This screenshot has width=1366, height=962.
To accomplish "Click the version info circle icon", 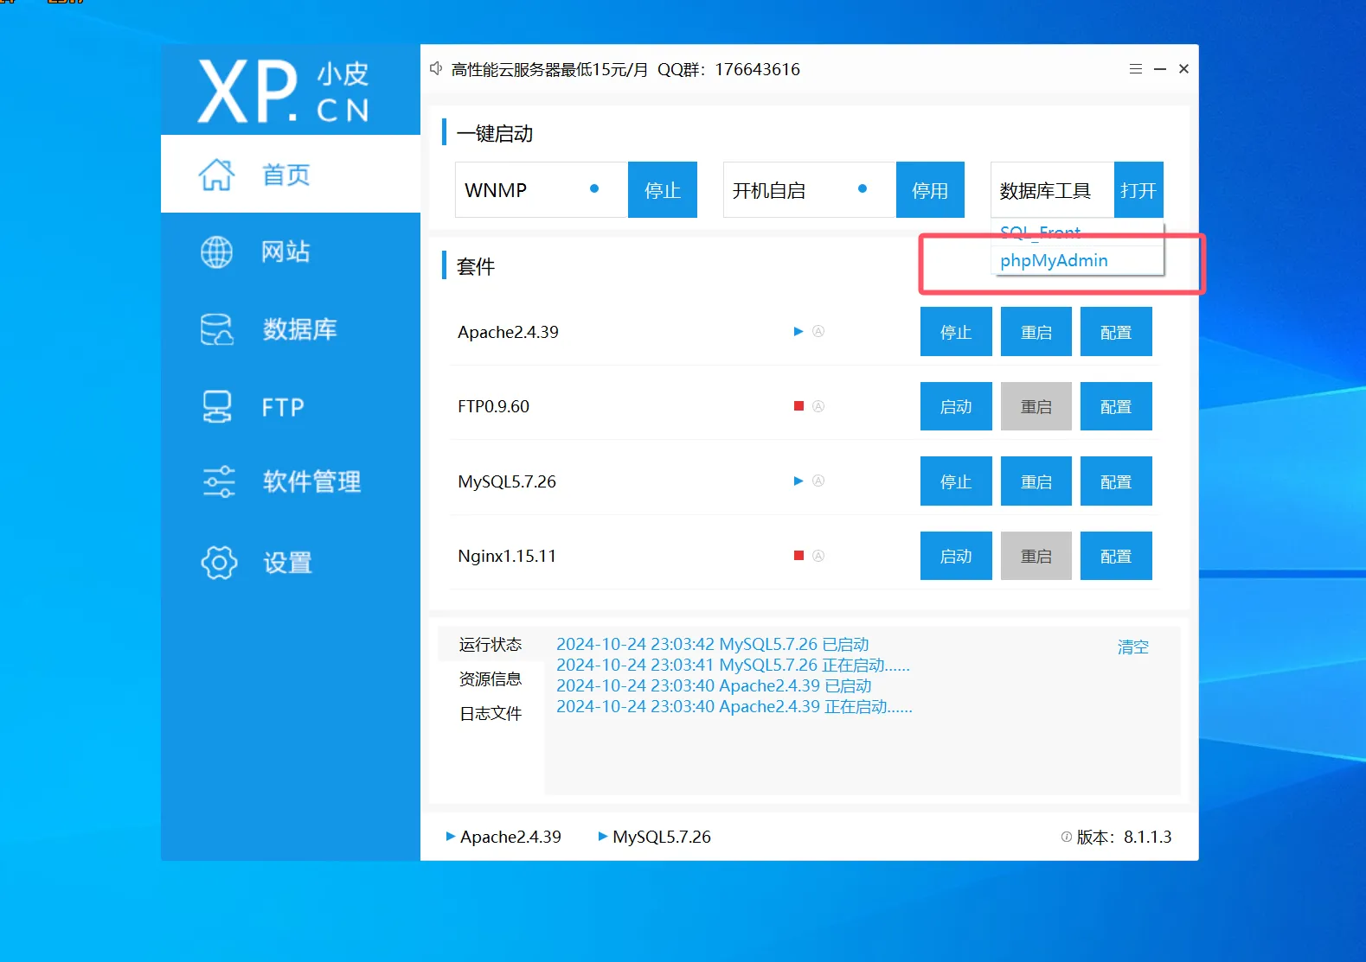I will click(1066, 836).
